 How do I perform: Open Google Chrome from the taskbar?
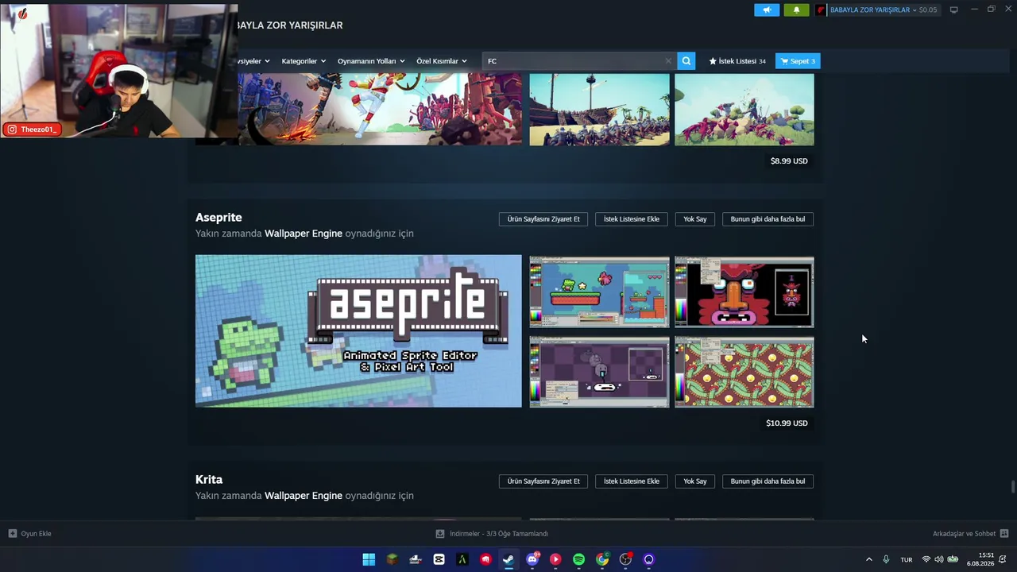click(x=602, y=559)
